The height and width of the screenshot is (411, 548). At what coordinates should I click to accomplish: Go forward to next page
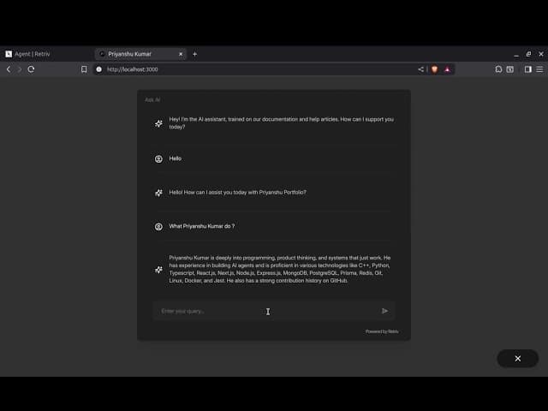[20, 69]
